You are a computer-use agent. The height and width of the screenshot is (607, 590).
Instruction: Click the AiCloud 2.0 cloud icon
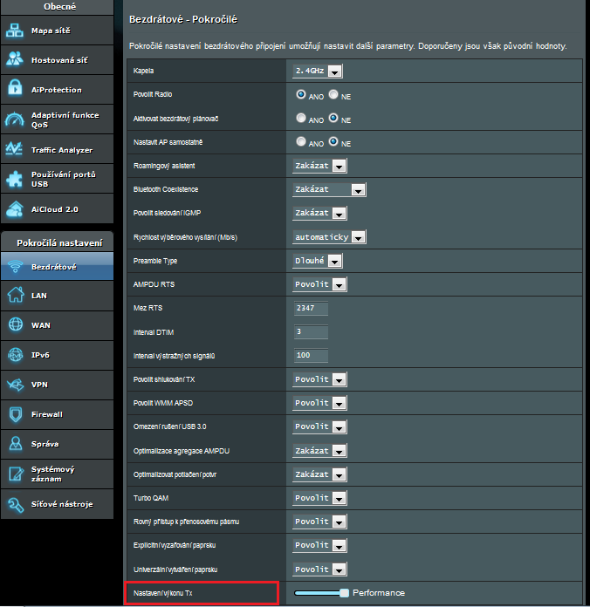click(15, 209)
